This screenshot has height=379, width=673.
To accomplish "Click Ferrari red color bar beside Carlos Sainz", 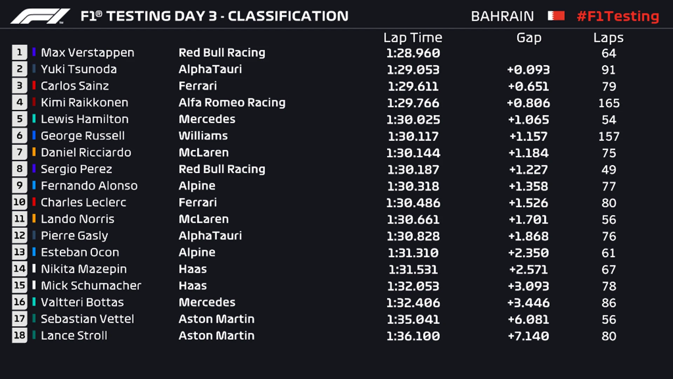I will [34, 86].
